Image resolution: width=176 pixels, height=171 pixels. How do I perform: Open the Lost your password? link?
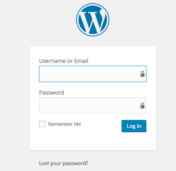[x=64, y=163]
